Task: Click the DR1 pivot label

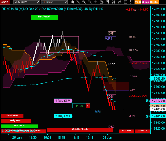Action: [x=112, y=34]
